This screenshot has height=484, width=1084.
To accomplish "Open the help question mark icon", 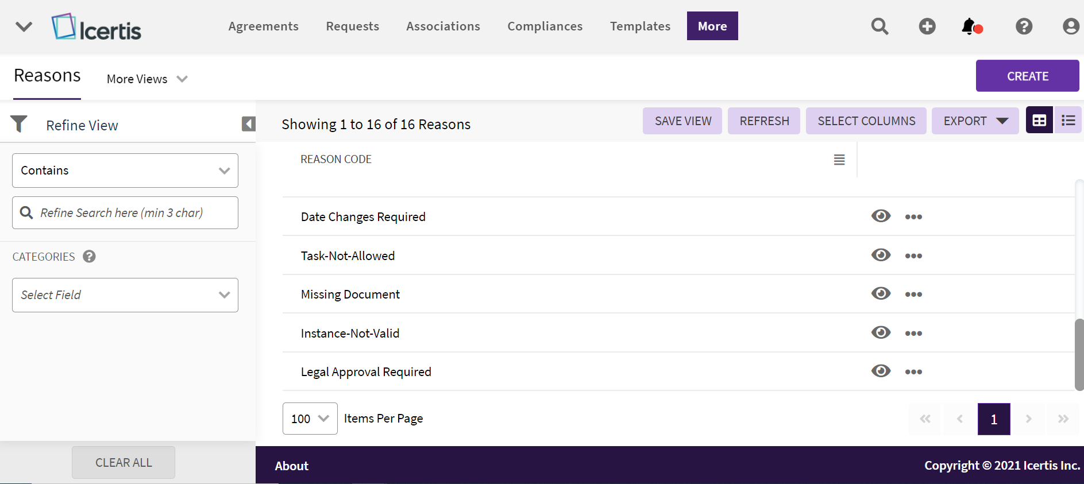I will tap(1024, 26).
